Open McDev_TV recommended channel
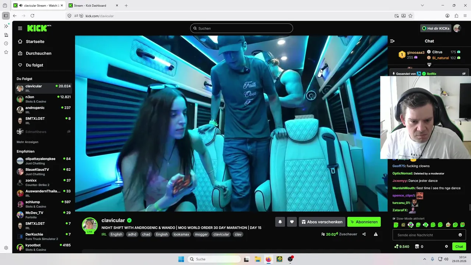 [44, 215]
